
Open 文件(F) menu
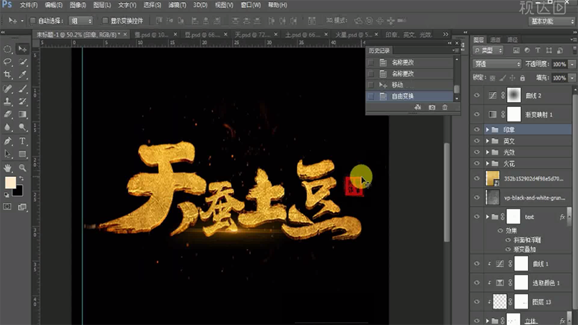click(x=28, y=5)
